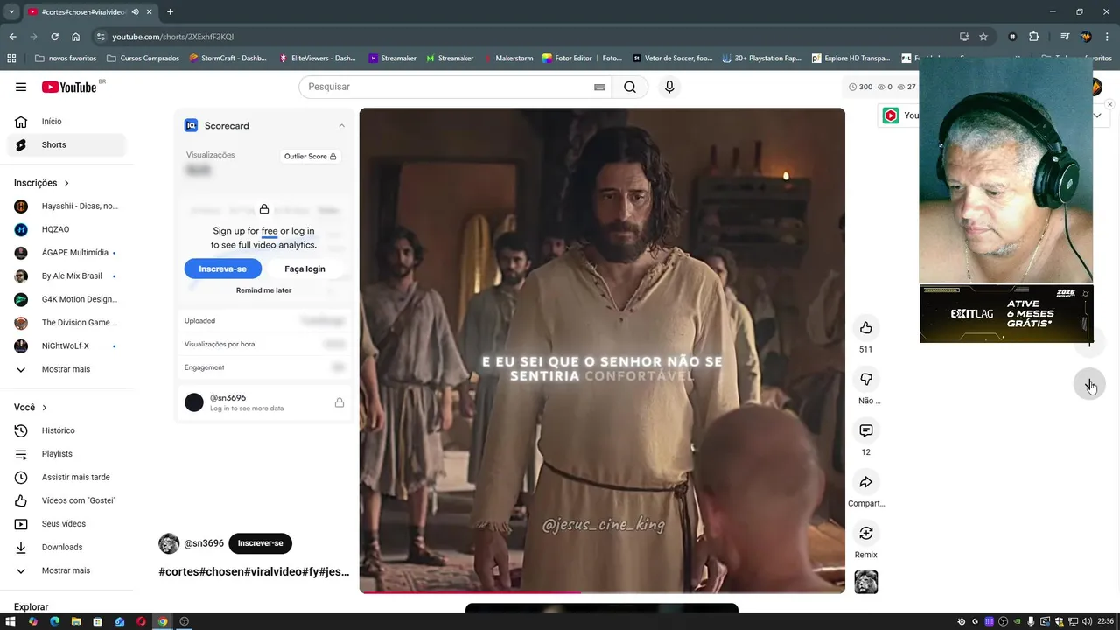The width and height of the screenshot is (1120, 630).
Task: Open Inscrições section arrow
Action: (66, 183)
